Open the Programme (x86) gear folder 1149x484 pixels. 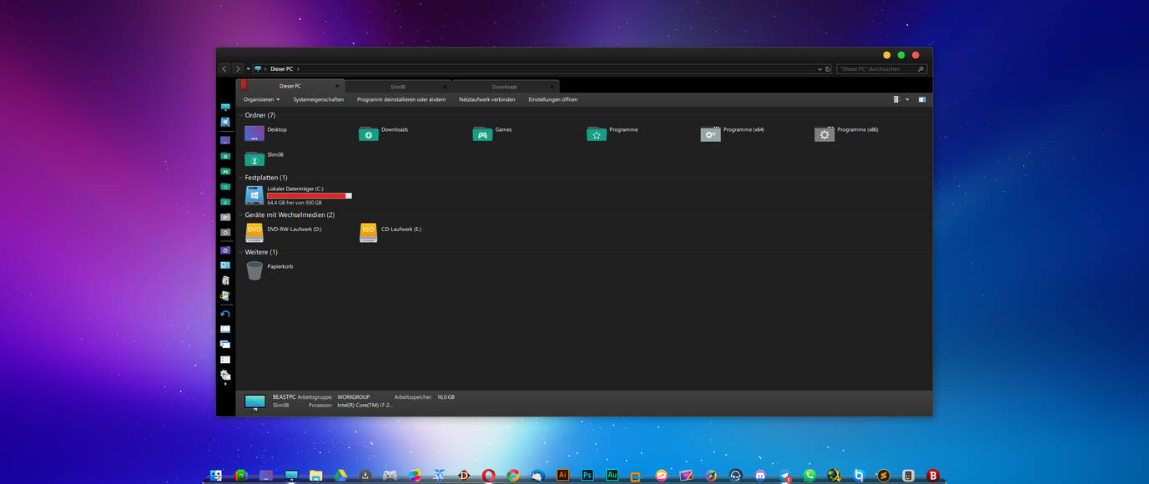pyautogui.click(x=824, y=134)
